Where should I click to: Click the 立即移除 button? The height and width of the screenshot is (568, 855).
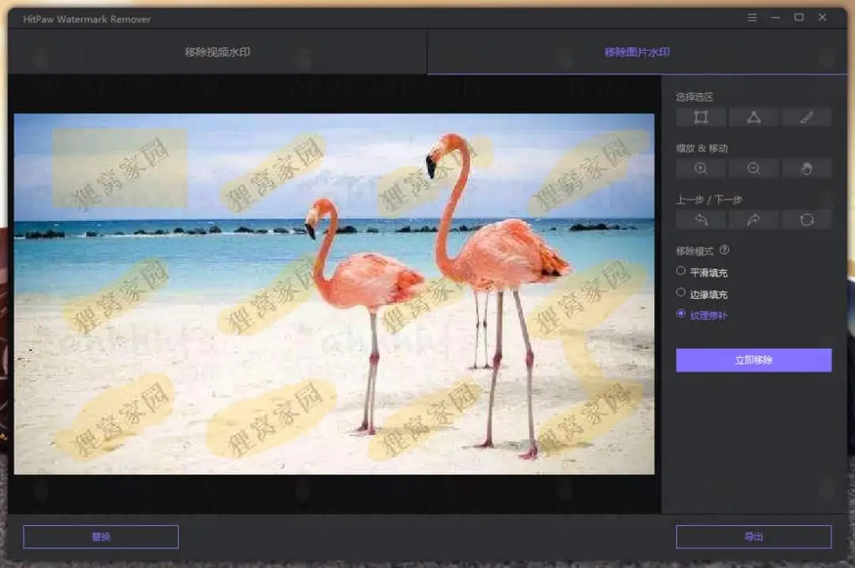(753, 360)
